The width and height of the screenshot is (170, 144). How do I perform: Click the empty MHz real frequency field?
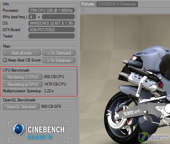[58, 17]
